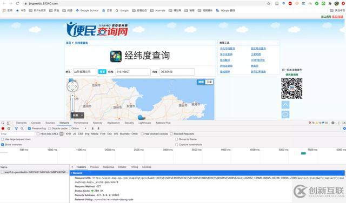Click the blue search button beside place name
This screenshot has width=346, height=203.
click(x=102, y=72)
